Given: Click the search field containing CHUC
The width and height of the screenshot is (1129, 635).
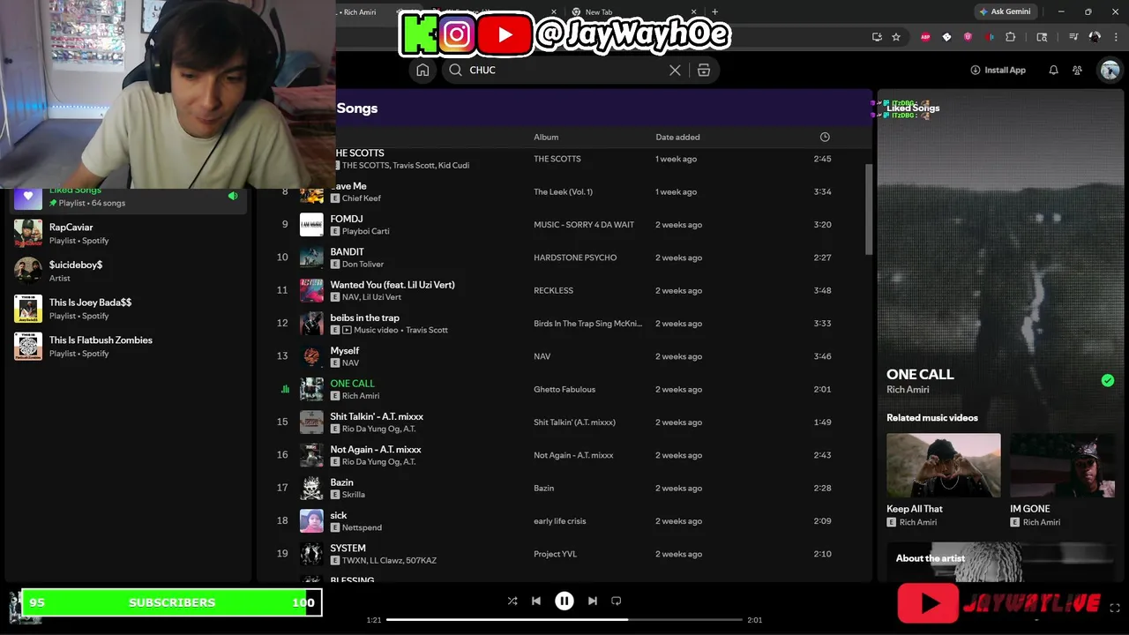Looking at the screenshot, I should tap(581, 70).
